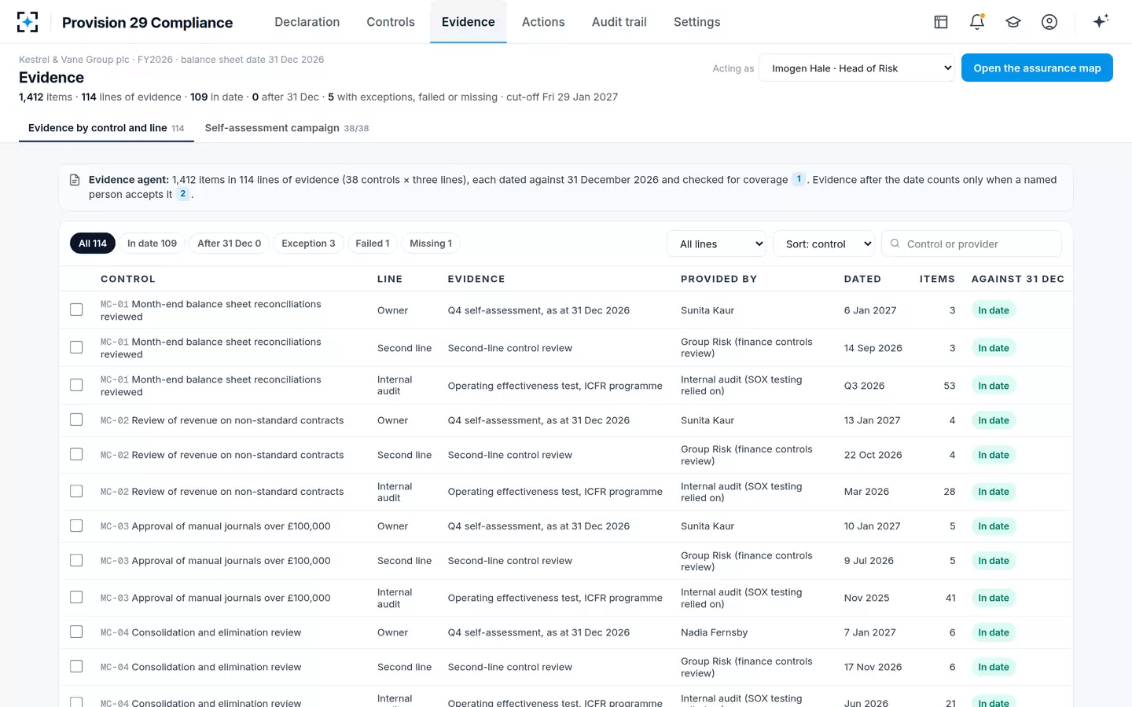Filter to Exception 3 lines

(308, 244)
